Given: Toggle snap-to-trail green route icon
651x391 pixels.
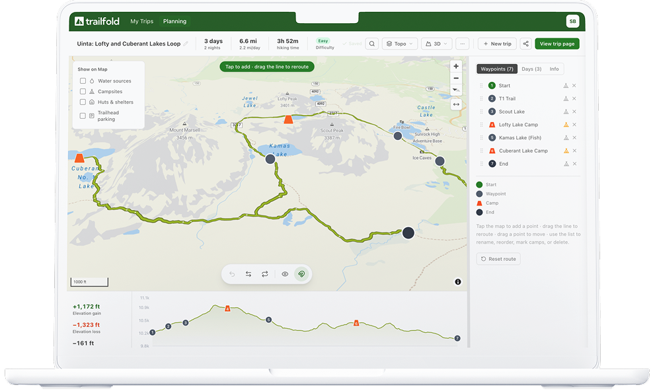Looking at the screenshot, I should click(301, 274).
